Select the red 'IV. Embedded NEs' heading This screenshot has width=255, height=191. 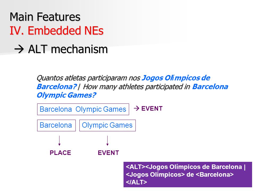pyautogui.click(x=56, y=31)
